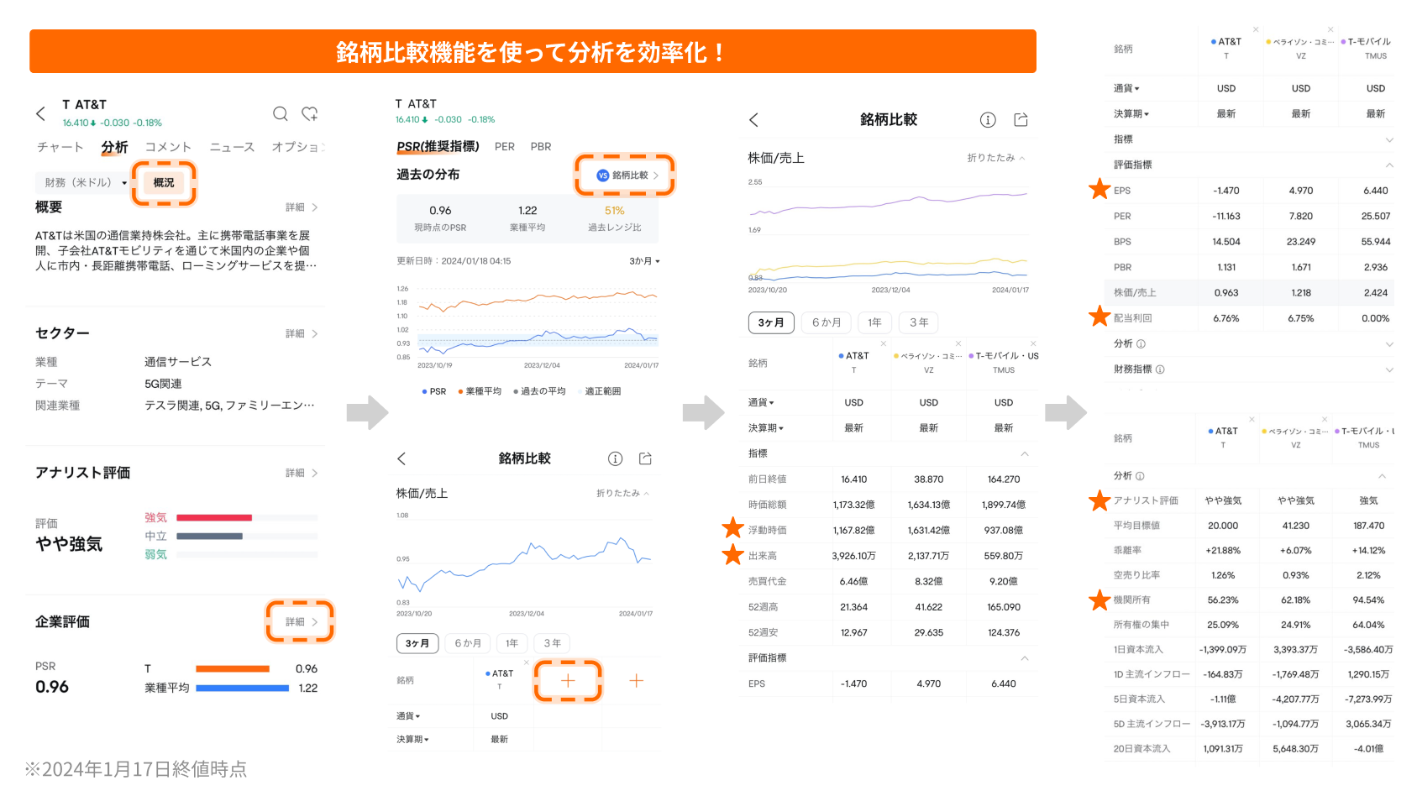Select 3年 range under the single-line chart
This screenshot has height=796, width=1417.
point(552,644)
